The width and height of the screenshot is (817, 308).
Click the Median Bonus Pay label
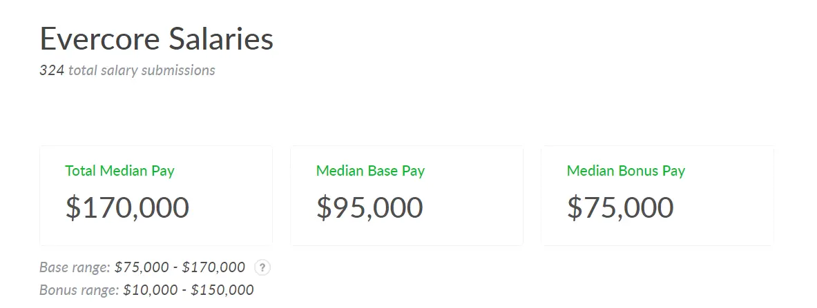pos(626,171)
